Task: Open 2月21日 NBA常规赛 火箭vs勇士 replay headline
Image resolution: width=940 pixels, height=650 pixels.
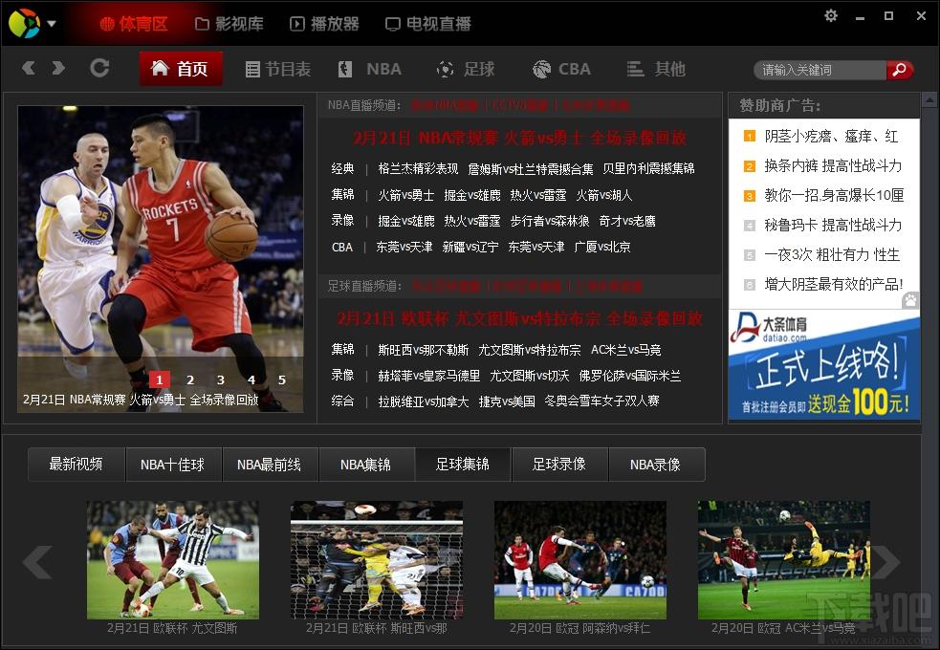Action: click(x=520, y=139)
